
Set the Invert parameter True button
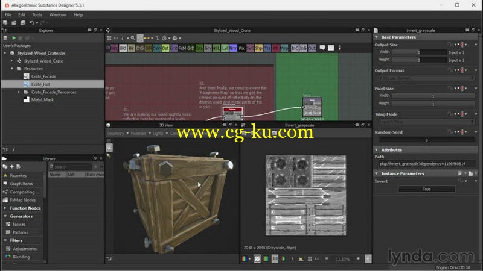pyautogui.click(x=426, y=189)
